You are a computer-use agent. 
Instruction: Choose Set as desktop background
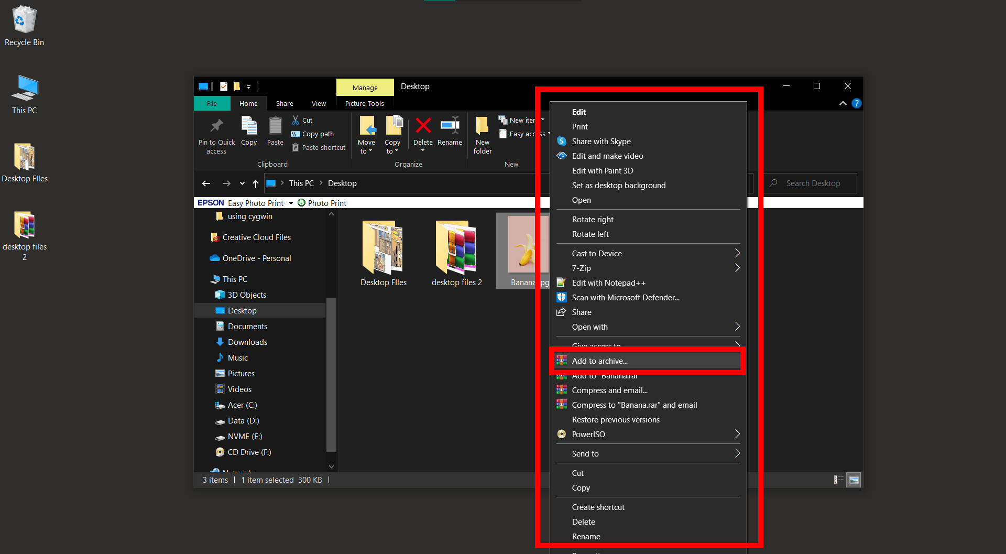[x=619, y=185]
